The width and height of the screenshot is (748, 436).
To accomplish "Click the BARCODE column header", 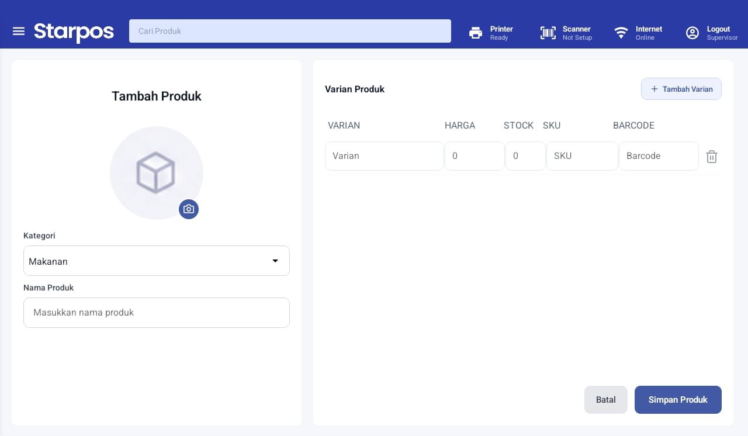I will click(x=633, y=125).
